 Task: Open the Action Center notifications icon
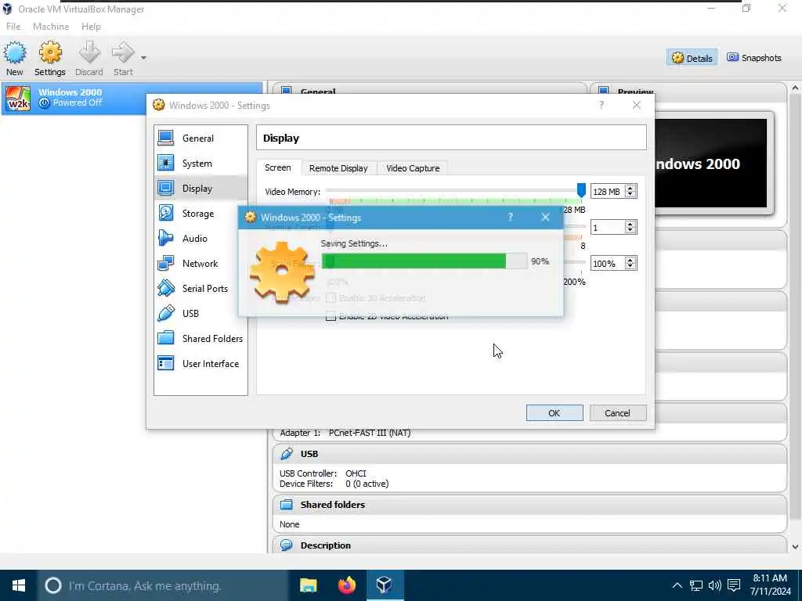[x=734, y=585]
